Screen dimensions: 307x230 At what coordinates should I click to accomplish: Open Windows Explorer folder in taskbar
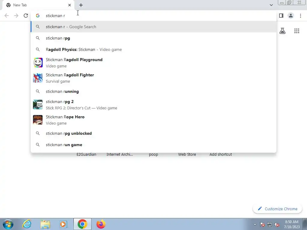pyautogui.click(x=45, y=224)
